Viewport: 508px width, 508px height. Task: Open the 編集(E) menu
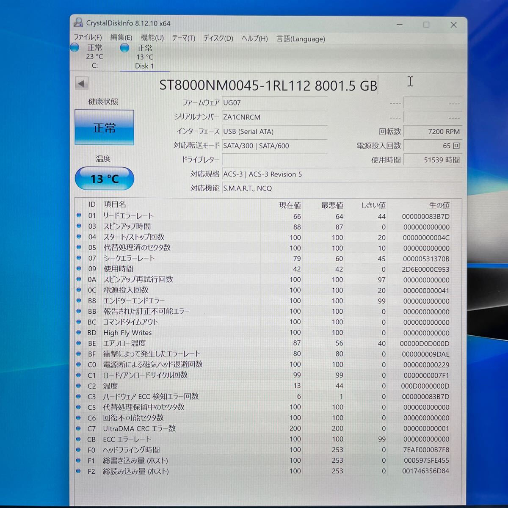[121, 38]
